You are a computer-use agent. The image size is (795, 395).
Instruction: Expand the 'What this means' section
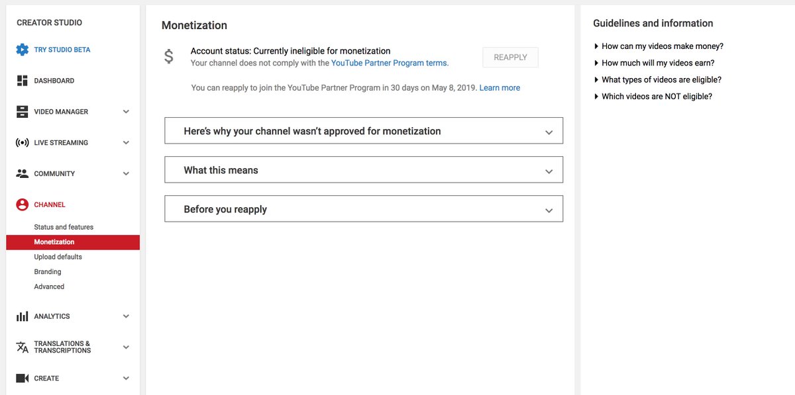[x=364, y=170]
